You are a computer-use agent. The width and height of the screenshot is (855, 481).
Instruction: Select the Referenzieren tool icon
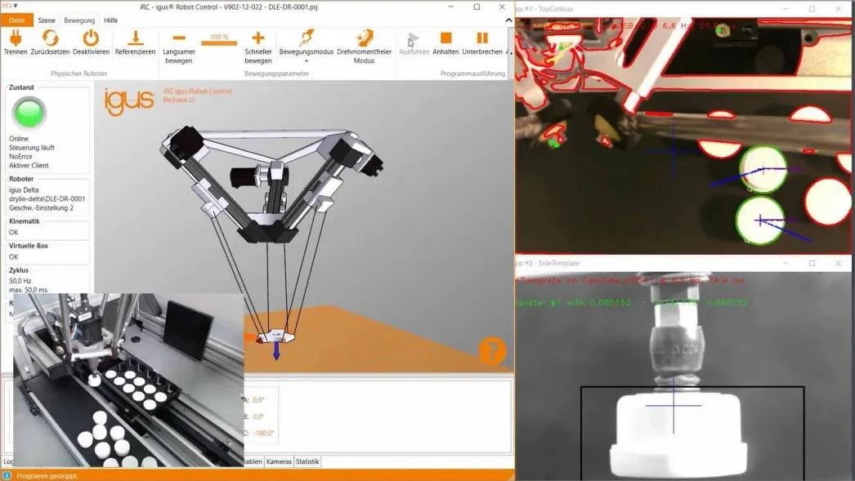135,36
